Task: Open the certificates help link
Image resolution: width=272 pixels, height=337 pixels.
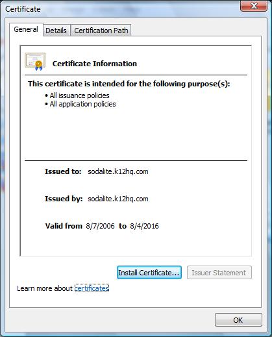Action: pos(92,288)
